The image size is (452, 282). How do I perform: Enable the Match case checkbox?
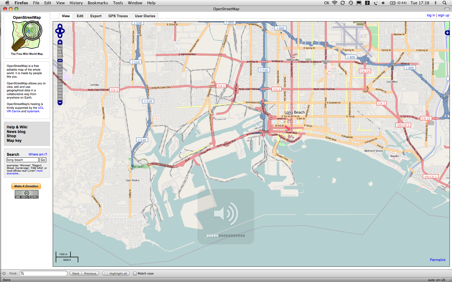[x=135, y=273]
